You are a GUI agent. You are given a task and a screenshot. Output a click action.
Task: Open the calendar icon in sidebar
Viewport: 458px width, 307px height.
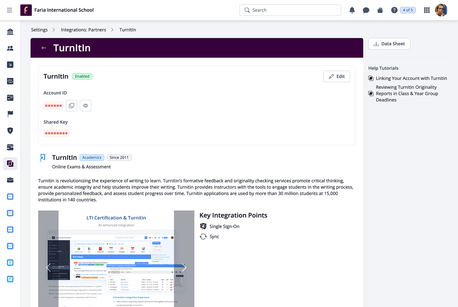(10, 98)
